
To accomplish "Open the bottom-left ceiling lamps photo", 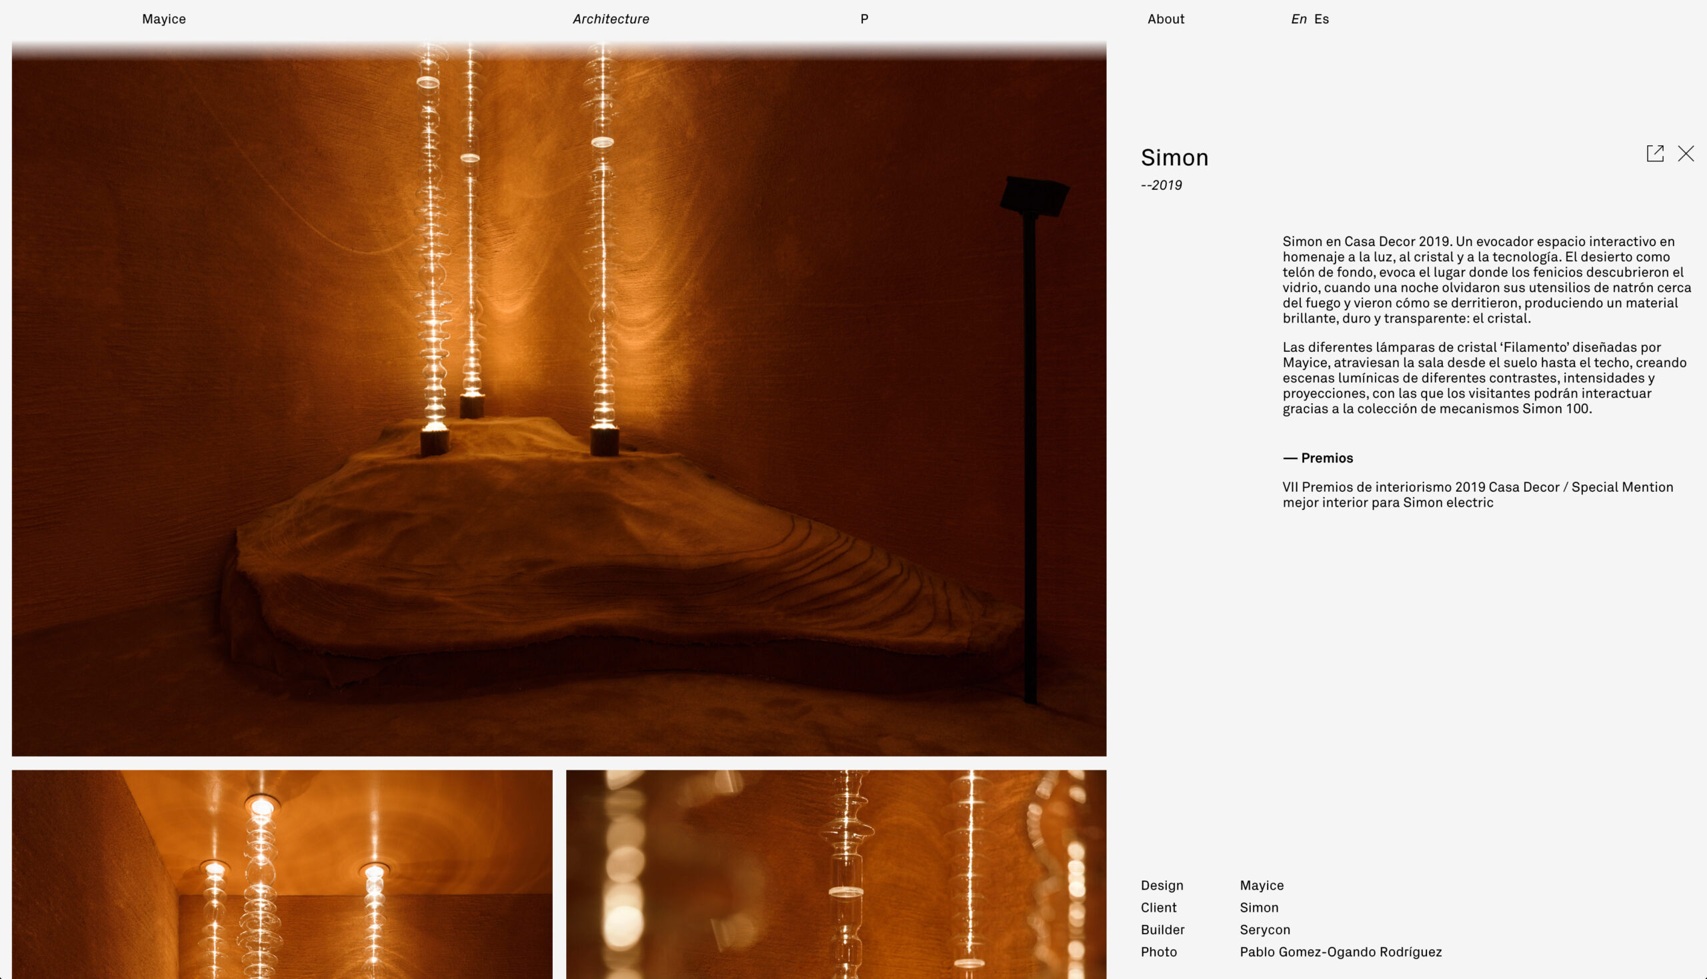I will pyautogui.click(x=282, y=874).
